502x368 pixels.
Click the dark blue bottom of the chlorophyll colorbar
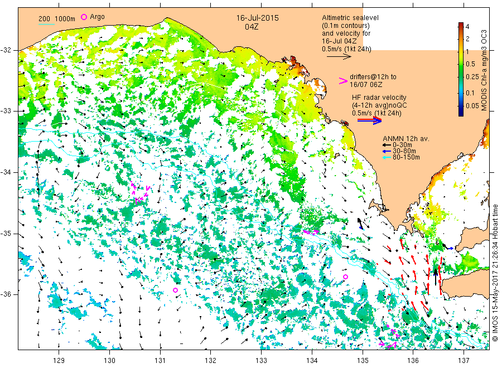461,113
